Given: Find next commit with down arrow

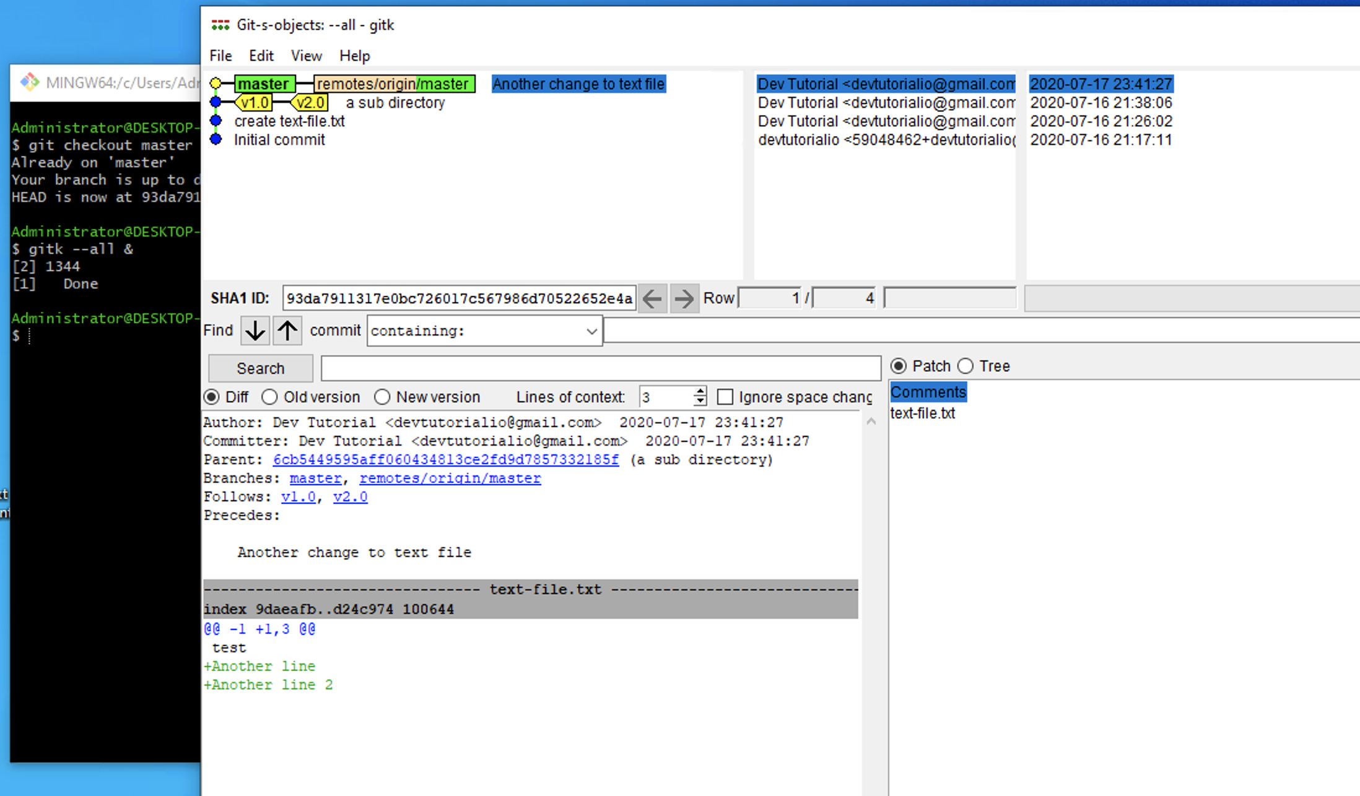Looking at the screenshot, I should pos(255,331).
